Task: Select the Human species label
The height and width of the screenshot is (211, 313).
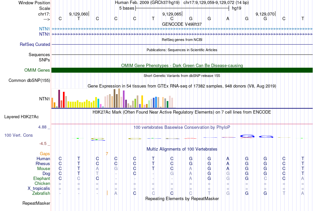Action: click(43, 158)
